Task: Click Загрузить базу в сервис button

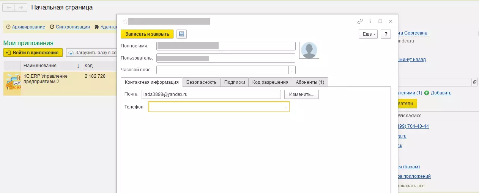Action: 91,53
